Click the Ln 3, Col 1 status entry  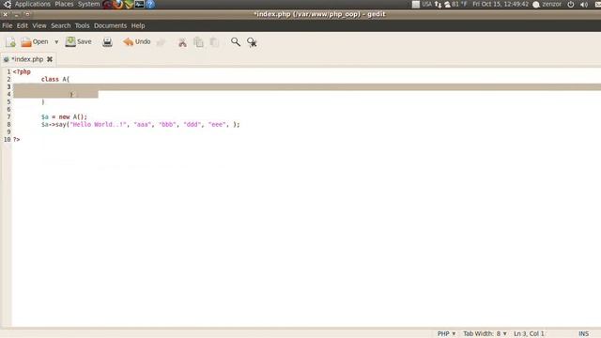[529, 334]
